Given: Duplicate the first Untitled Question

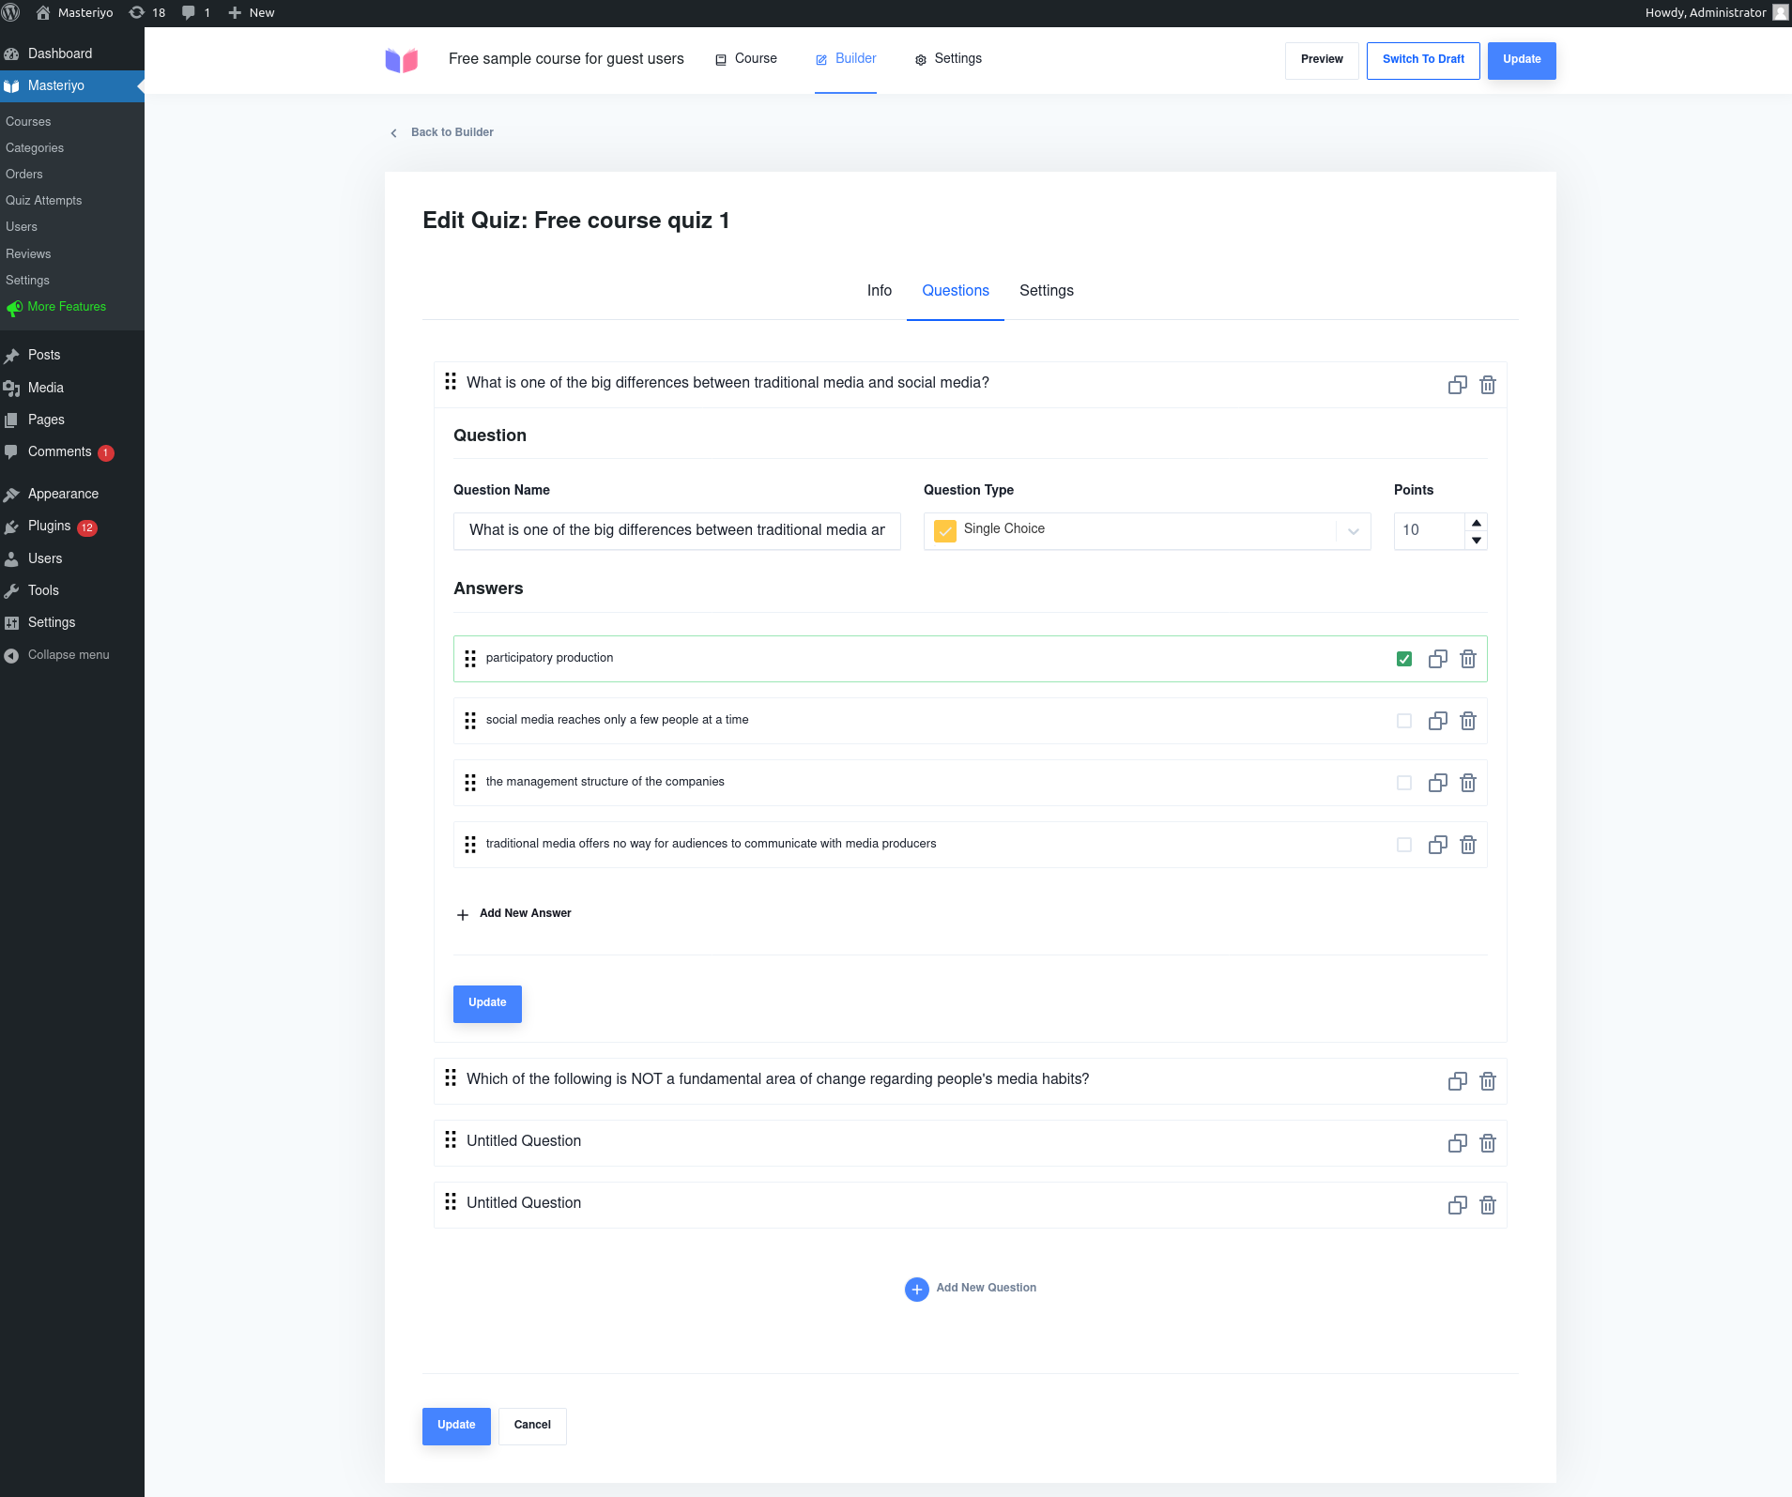Looking at the screenshot, I should pos(1457,1143).
